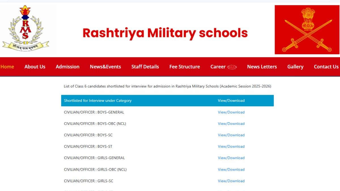View the GIRLS-OBC (NCL) shortlist
This screenshot has width=340, height=191.
pos(231,169)
